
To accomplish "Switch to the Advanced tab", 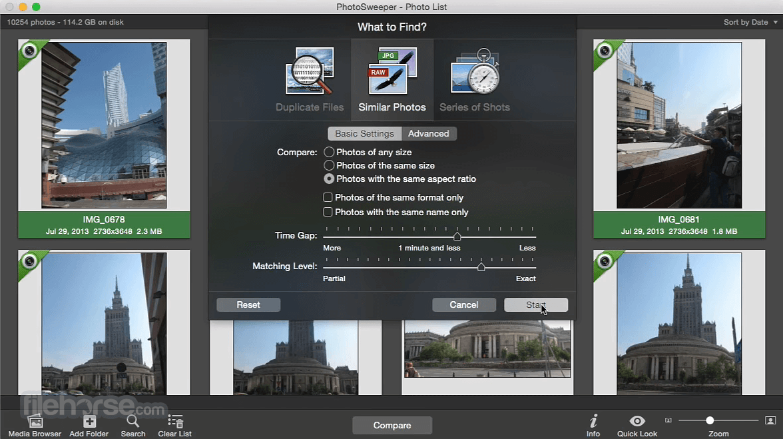I will (x=429, y=133).
